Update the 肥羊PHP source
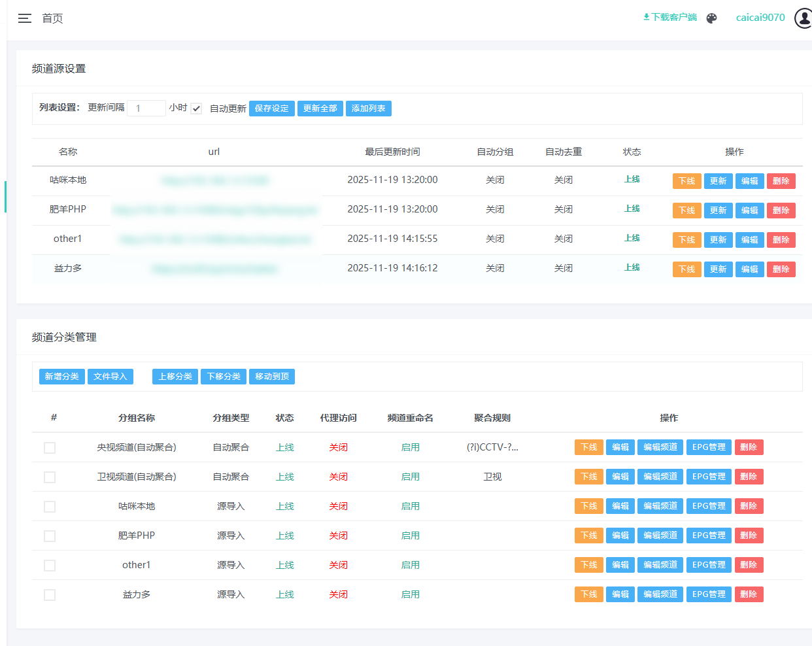Image resolution: width=812 pixels, height=646 pixels. pos(719,211)
